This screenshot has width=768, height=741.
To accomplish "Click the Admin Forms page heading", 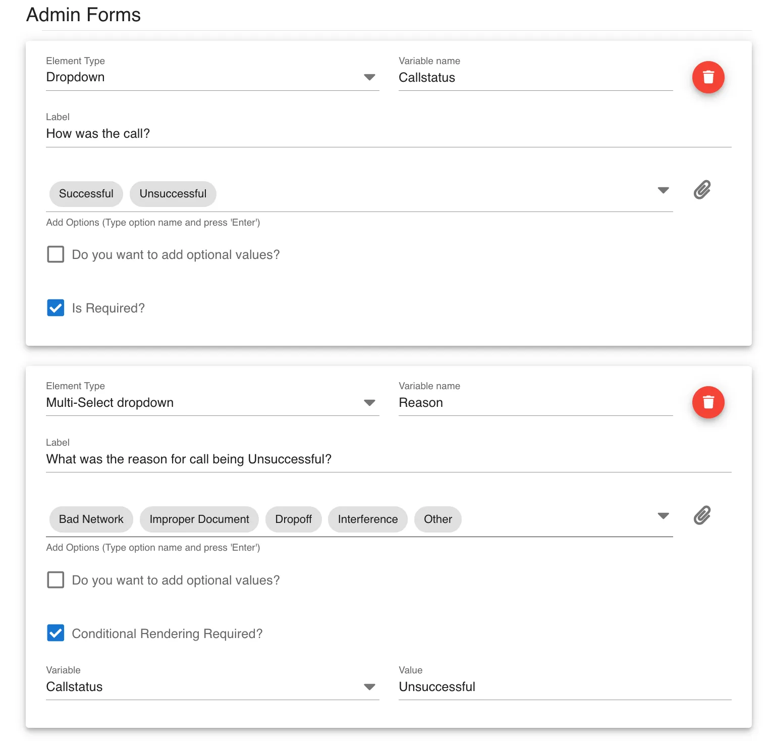I will (x=83, y=15).
